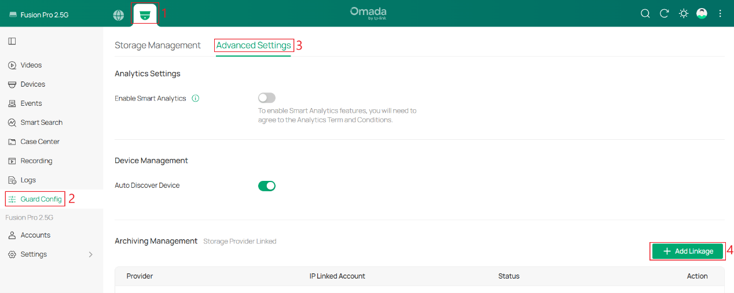Open global search magnifier icon
Image resolution: width=734 pixels, height=293 pixels.
[645, 13]
